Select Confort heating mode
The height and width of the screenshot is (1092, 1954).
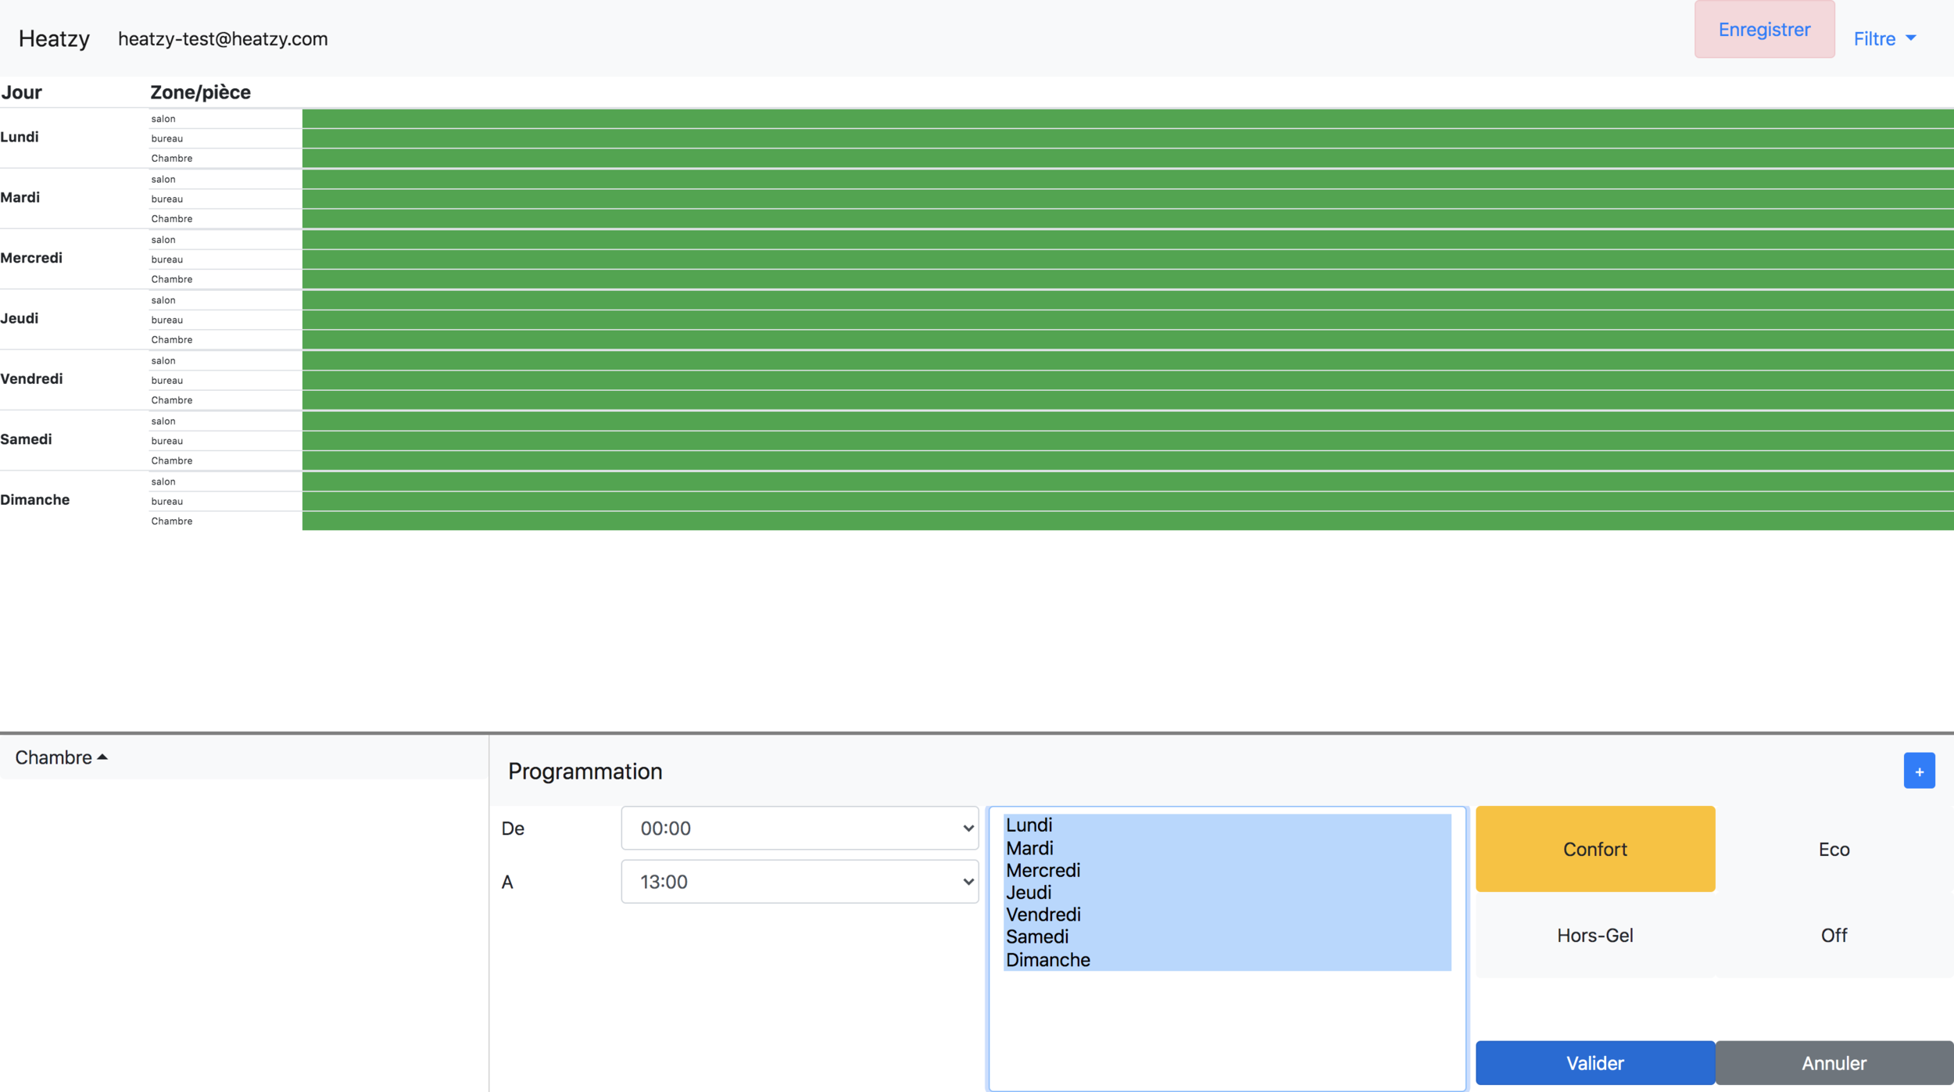coord(1594,849)
